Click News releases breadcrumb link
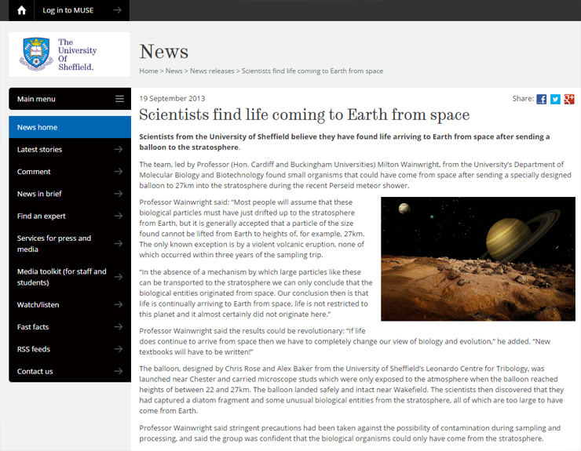Image resolution: width=581 pixels, height=451 pixels. [x=211, y=71]
